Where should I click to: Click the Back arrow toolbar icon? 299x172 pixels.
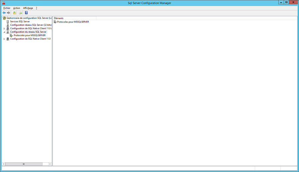pyautogui.click(x=4, y=13)
